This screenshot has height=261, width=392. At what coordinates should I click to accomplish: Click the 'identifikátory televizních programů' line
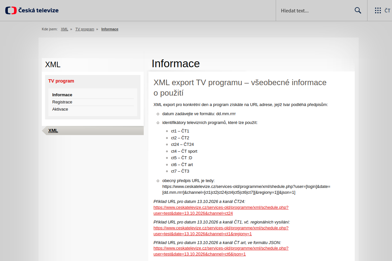click(210, 123)
